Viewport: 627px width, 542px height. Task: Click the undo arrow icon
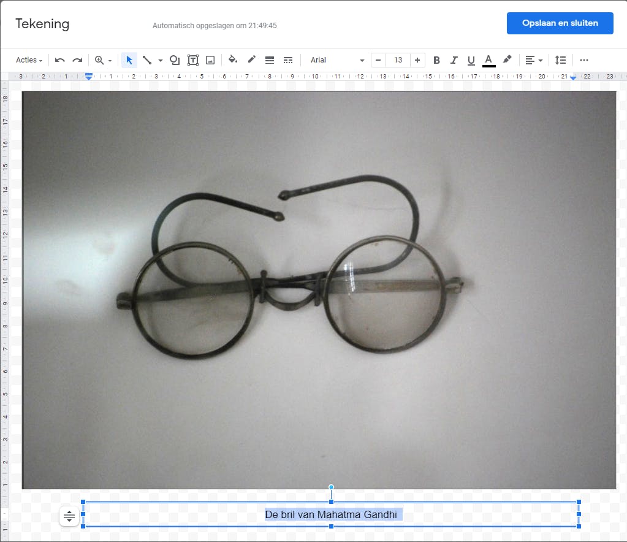pos(59,60)
